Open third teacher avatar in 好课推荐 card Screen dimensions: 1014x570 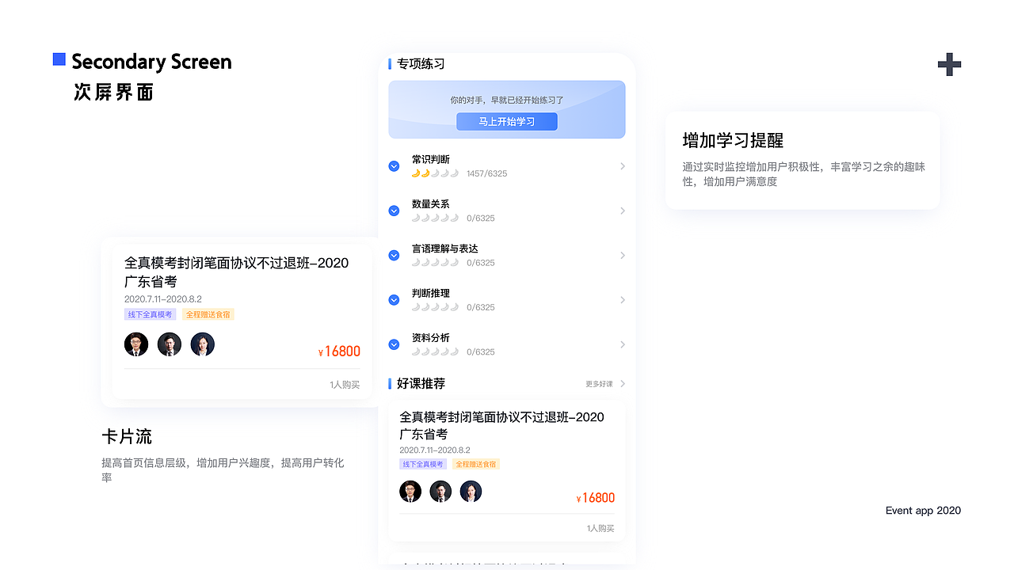[x=471, y=492]
